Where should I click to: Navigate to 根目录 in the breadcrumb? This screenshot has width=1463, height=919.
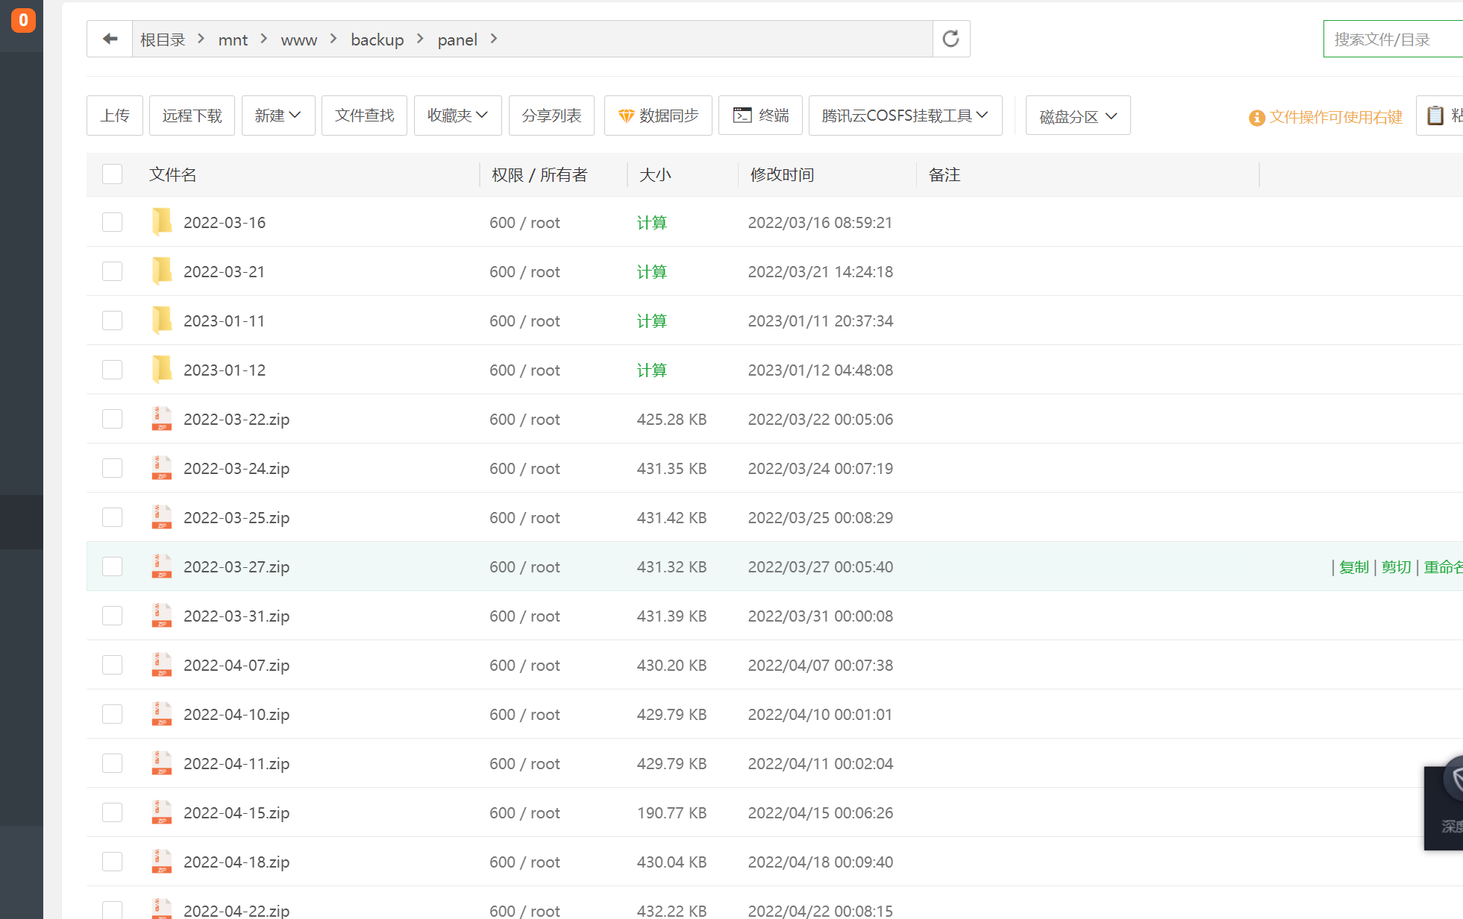(x=163, y=40)
